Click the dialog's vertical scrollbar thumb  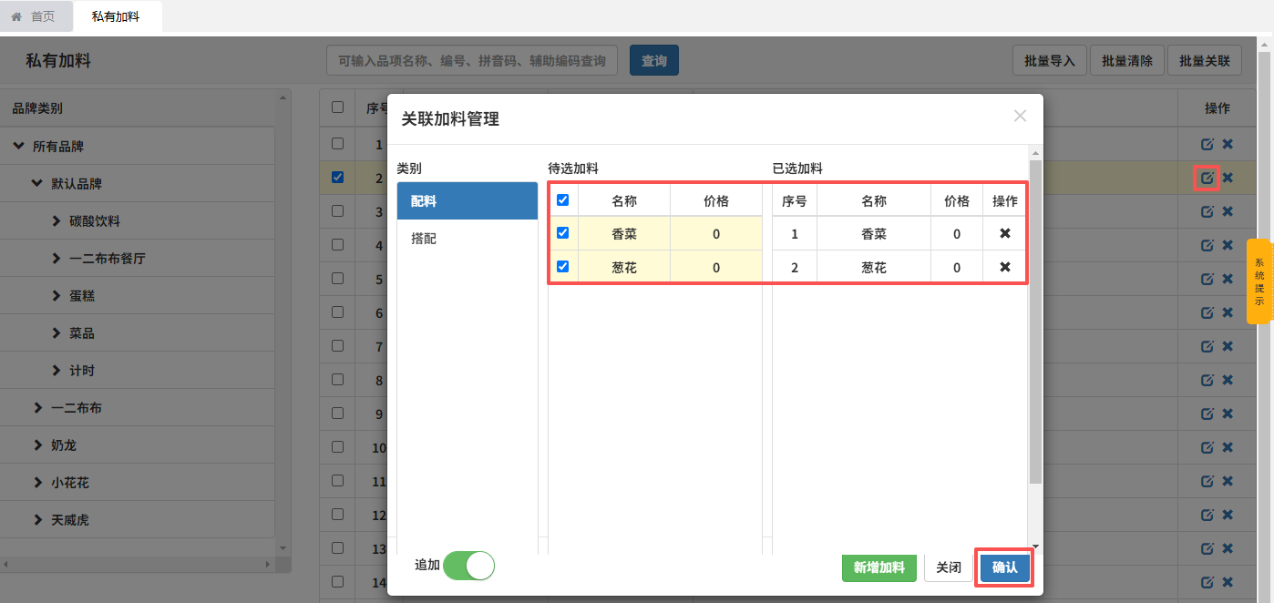point(1035,322)
